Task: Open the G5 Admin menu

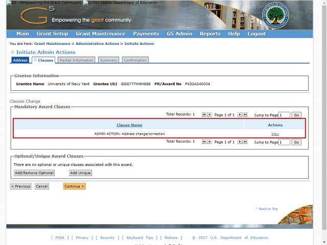Action: 179,34
